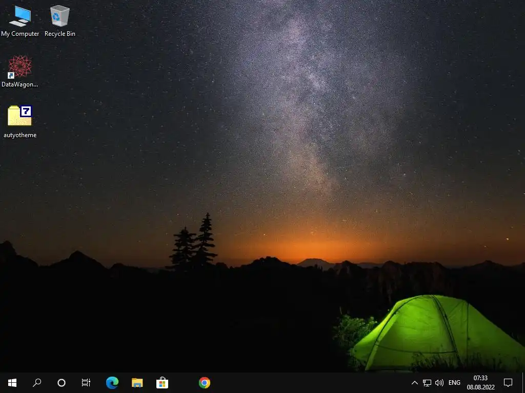
Task: Launch Microsoft Edge from taskbar
Action: tap(112, 383)
